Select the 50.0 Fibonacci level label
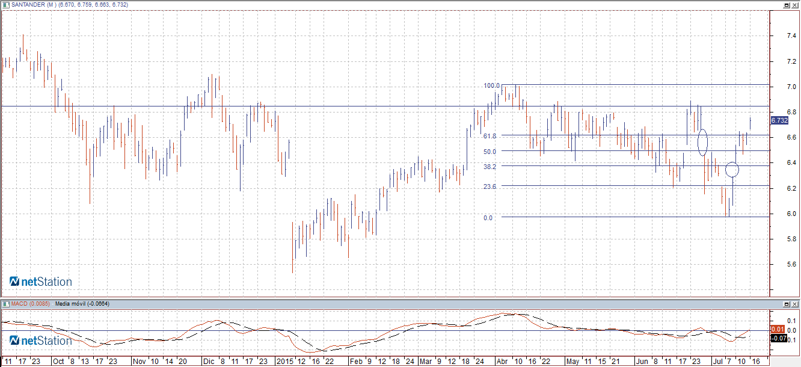Screen dimensions: 801x367 point(489,152)
